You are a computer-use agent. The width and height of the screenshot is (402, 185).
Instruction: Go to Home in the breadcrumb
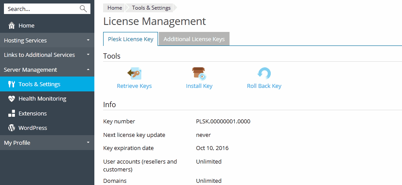(x=115, y=7)
